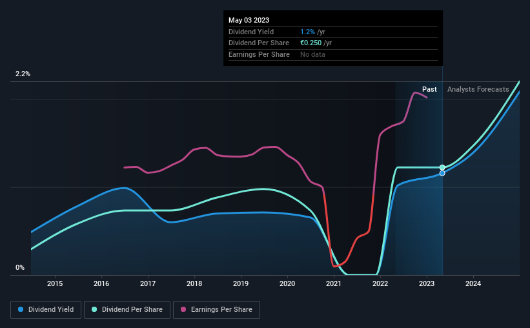The image size is (530, 328).
Task: Toggle the Dividend Yield legend button
Action: [46, 310]
